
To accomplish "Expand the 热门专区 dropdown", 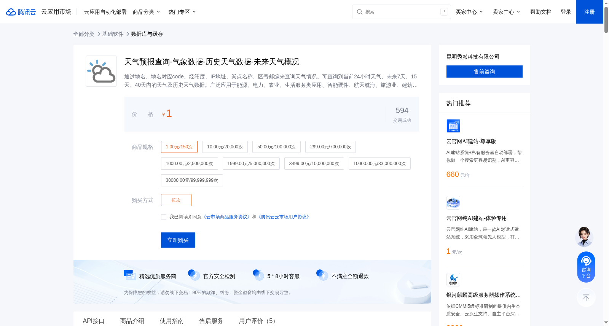I will (x=182, y=12).
